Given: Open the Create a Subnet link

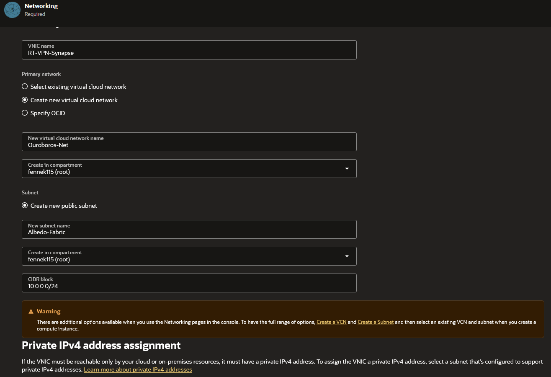Looking at the screenshot, I should tap(376, 322).
